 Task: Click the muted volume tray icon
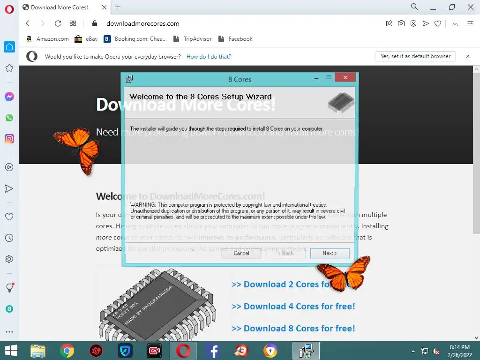point(436,351)
